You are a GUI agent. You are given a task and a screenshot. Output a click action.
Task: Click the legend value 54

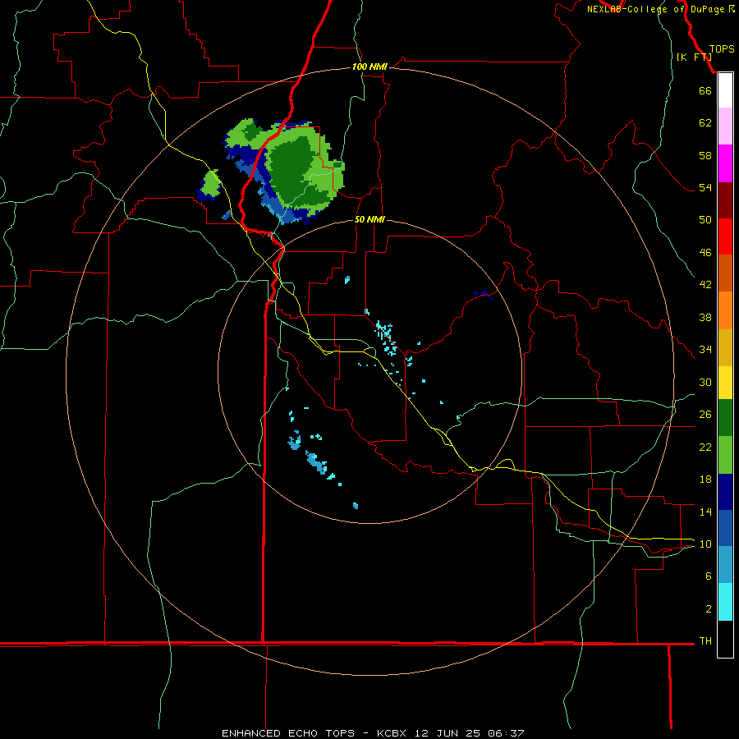click(x=705, y=187)
